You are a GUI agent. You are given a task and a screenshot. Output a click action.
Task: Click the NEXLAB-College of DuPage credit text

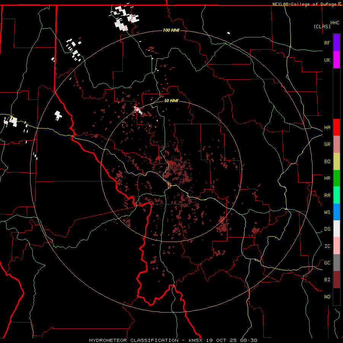[x=305, y=4]
